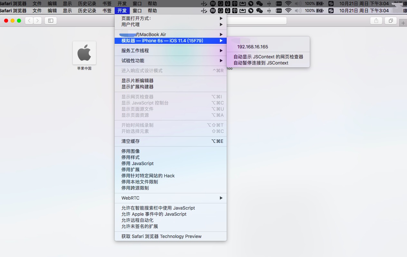This screenshot has height=257, width=407.
Task: Click the Safari back navigation arrow
Action: [29, 21]
